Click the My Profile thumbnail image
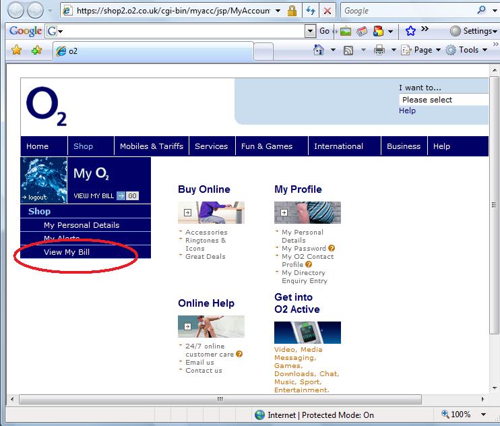 point(307,212)
